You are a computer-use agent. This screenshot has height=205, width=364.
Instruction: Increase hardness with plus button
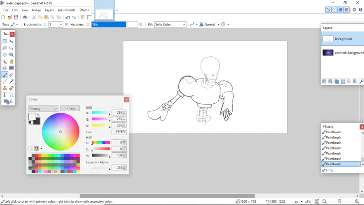(141, 24)
